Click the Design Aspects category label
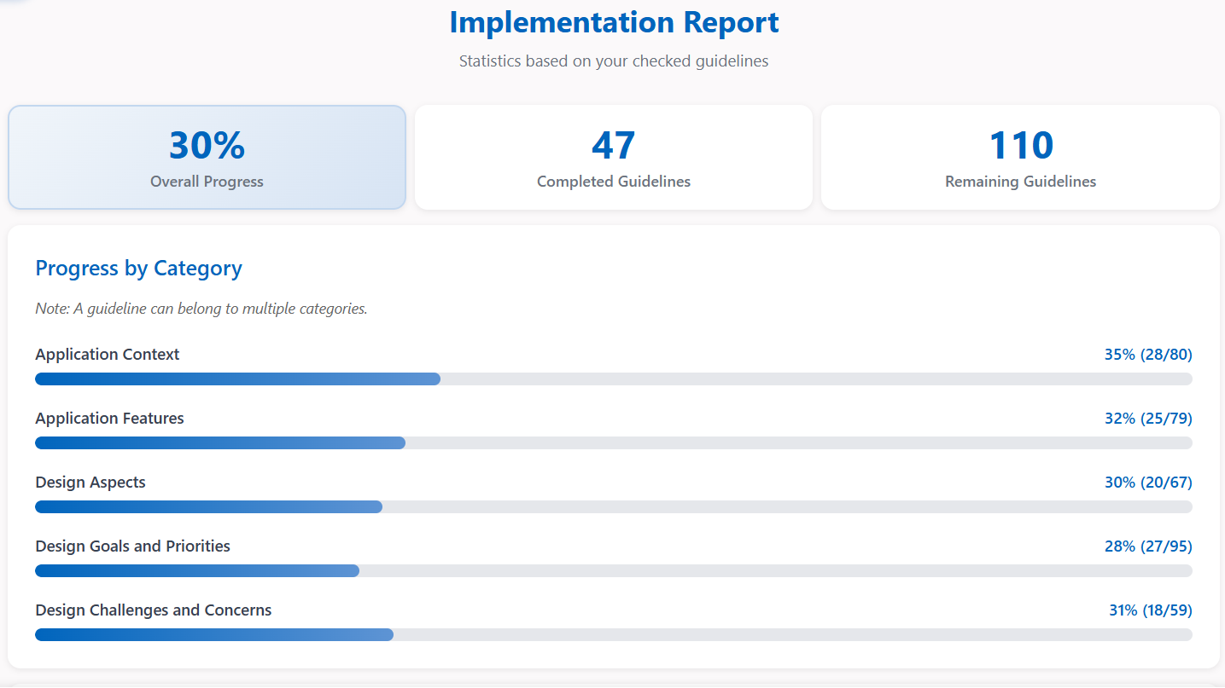Viewport: 1225px width, 688px height. coord(90,483)
